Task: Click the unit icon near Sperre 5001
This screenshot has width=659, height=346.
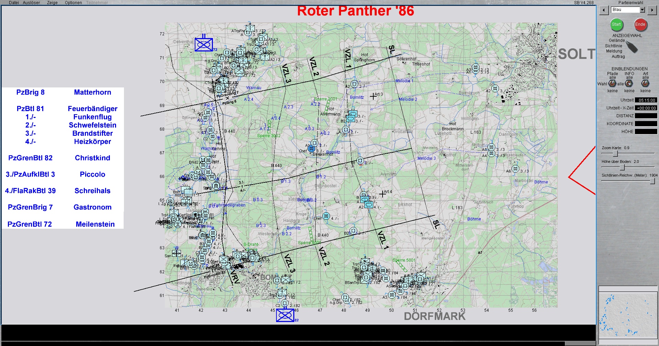Action: pos(383,271)
